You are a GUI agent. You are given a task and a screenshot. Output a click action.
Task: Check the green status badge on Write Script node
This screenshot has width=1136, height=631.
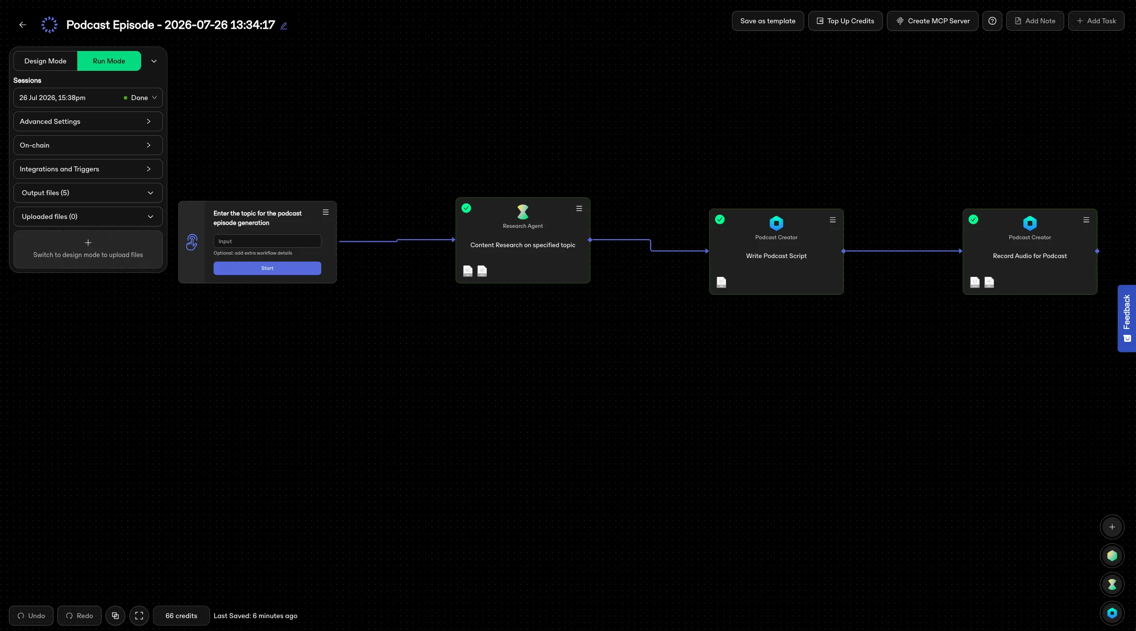[x=720, y=219]
